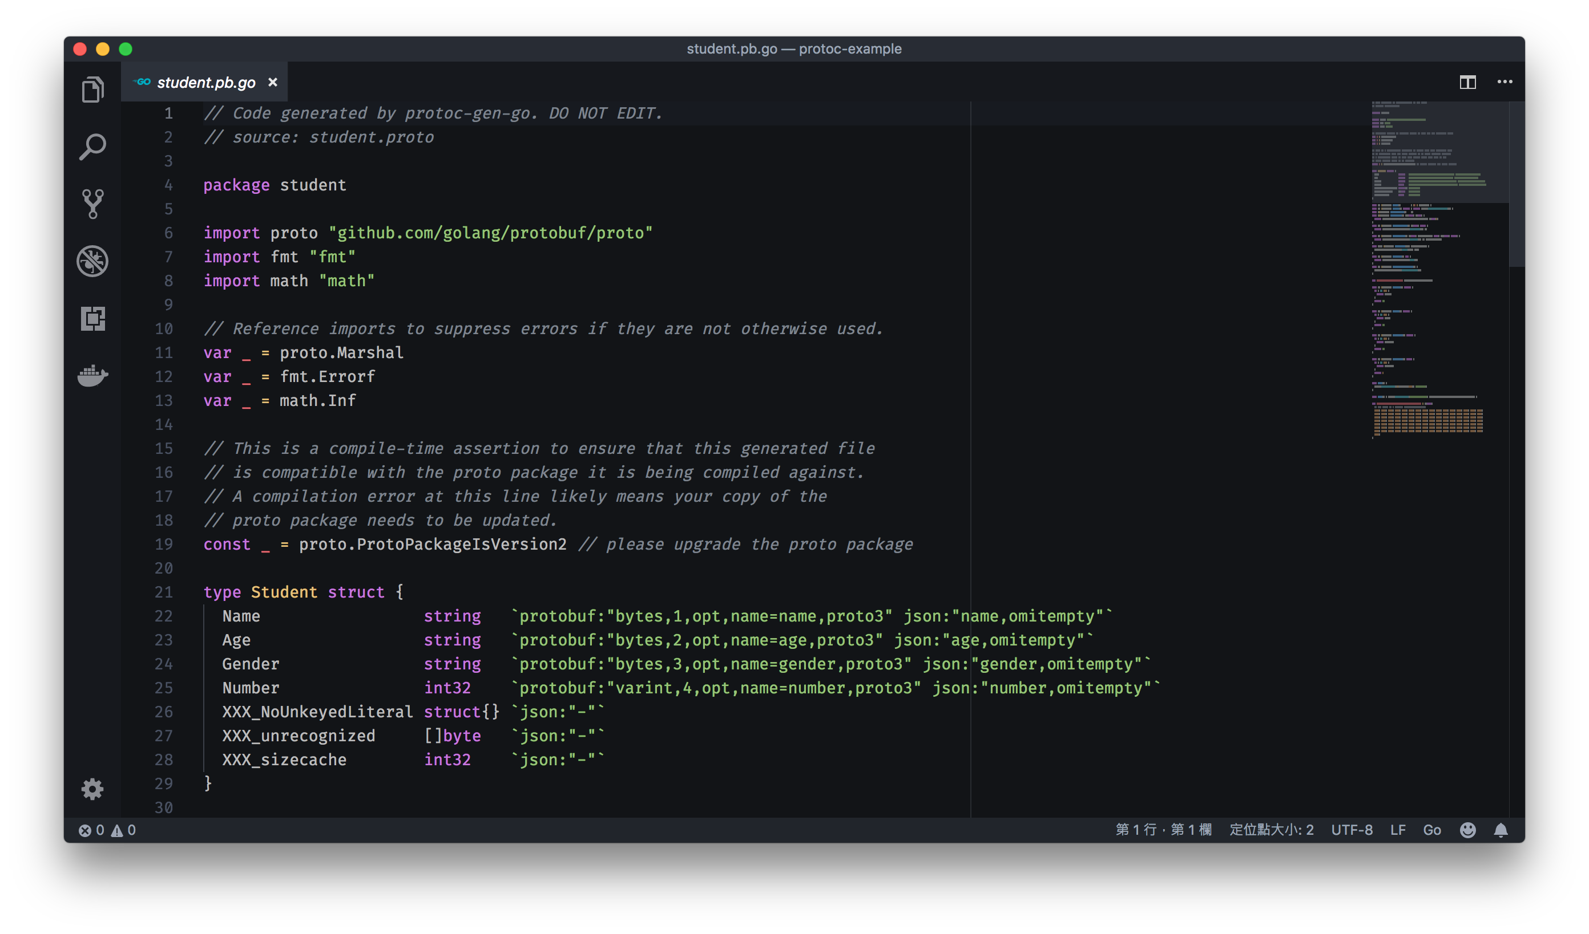Open the Explorer files view
Screen dimensions: 1589x934
coord(92,90)
